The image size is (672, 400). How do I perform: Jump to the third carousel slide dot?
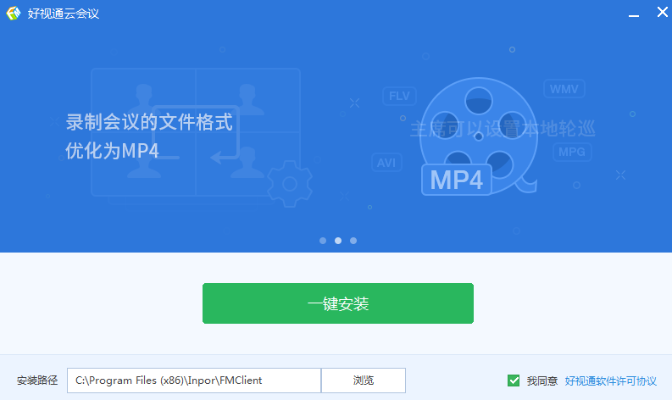353,241
